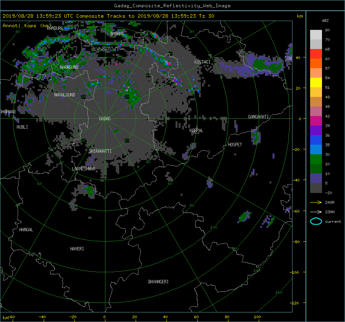Click the 23MN legend text
345x322 pixels.
(330, 212)
